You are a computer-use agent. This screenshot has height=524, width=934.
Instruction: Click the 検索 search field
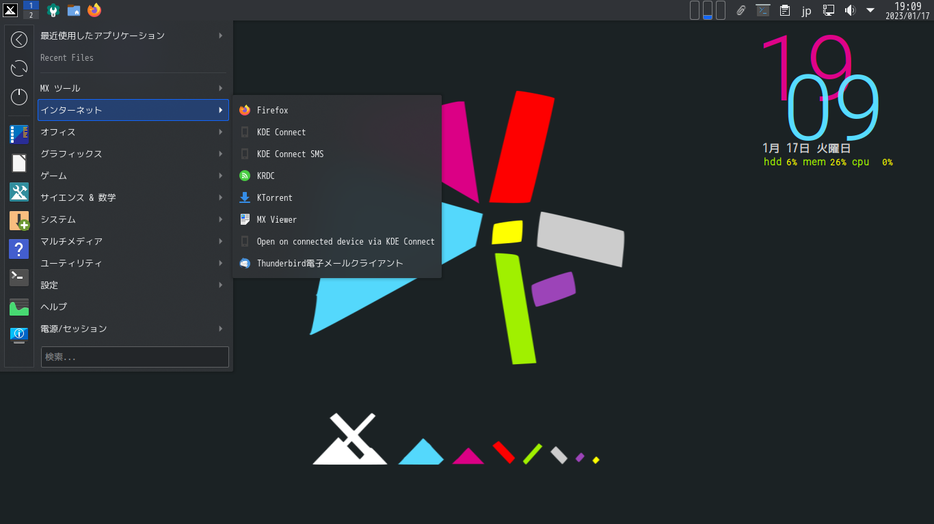pyautogui.click(x=135, y=357)
